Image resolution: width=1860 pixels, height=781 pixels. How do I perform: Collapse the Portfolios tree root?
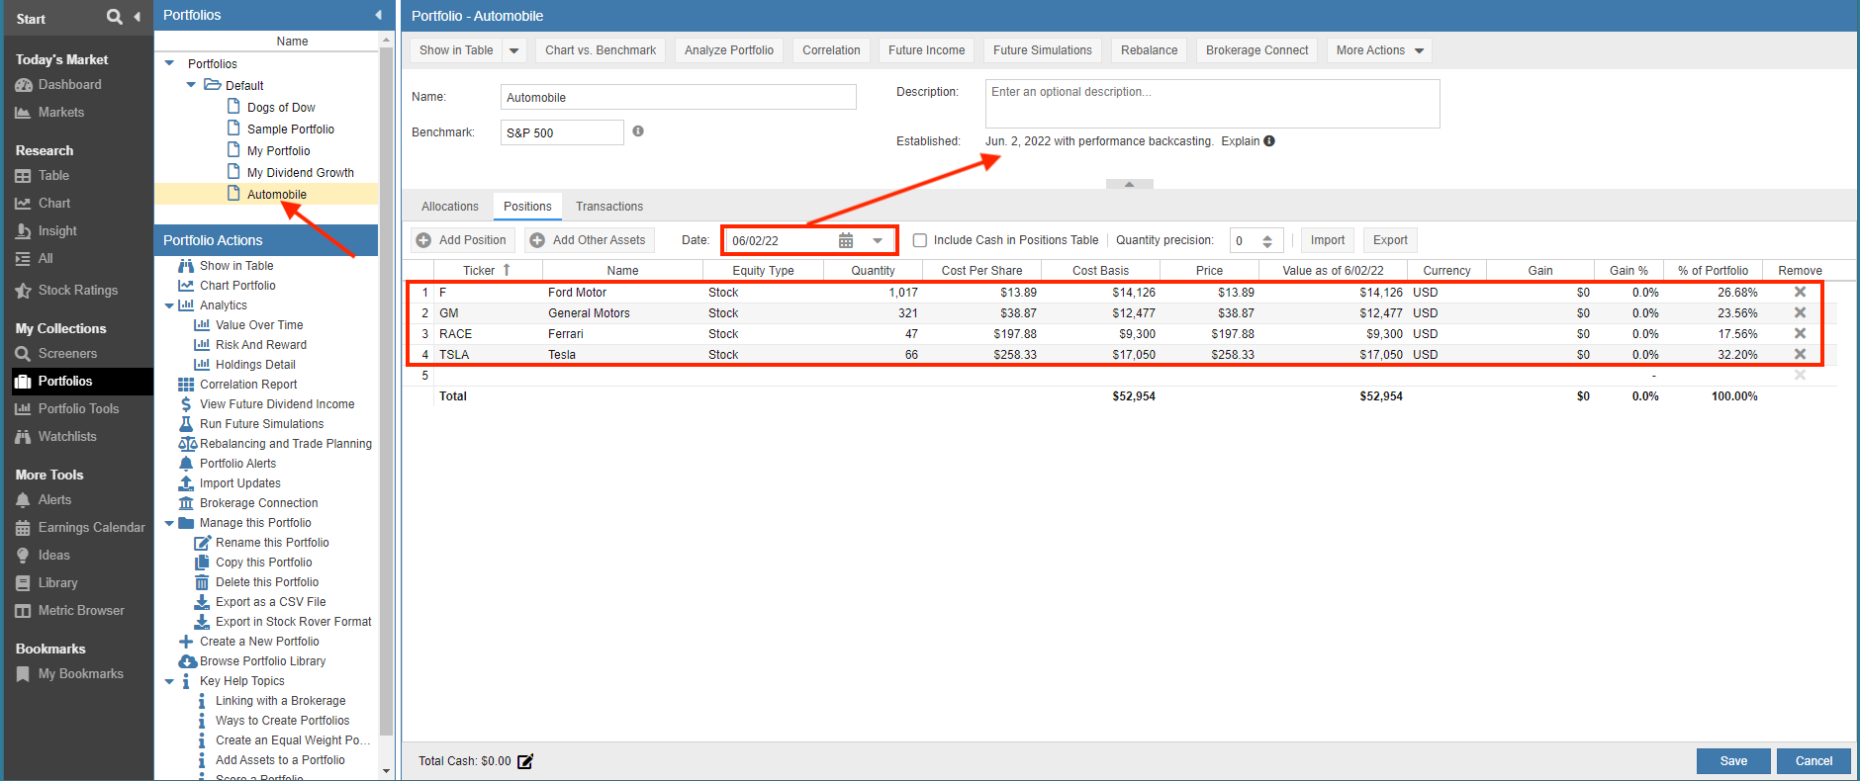[170, 63]
